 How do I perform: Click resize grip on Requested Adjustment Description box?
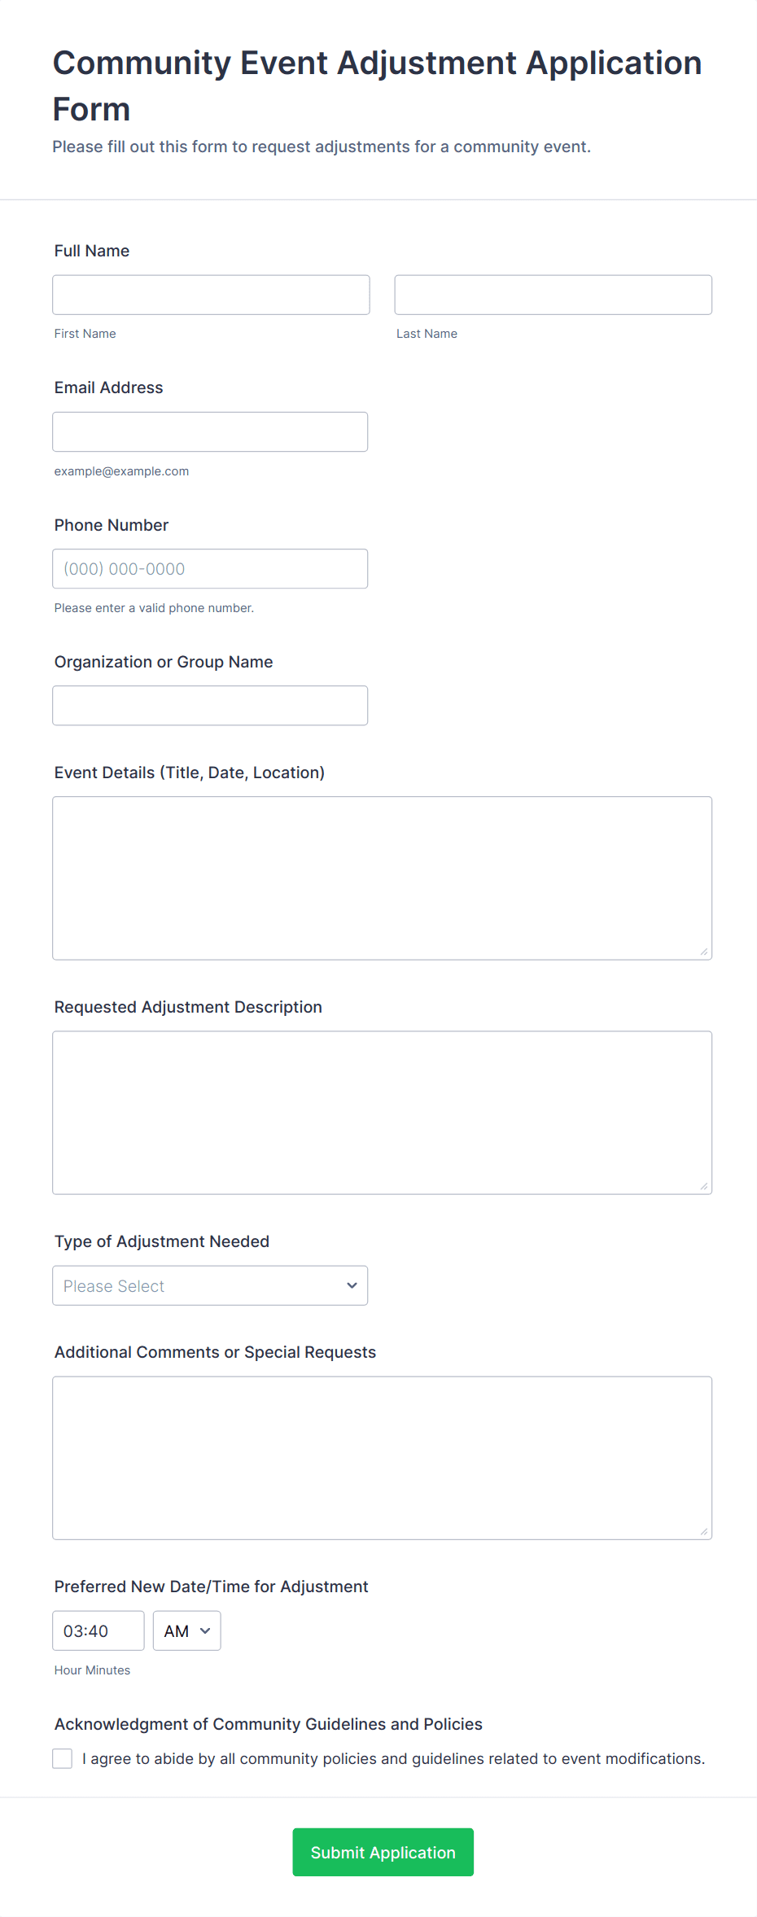coord(704,1186)
